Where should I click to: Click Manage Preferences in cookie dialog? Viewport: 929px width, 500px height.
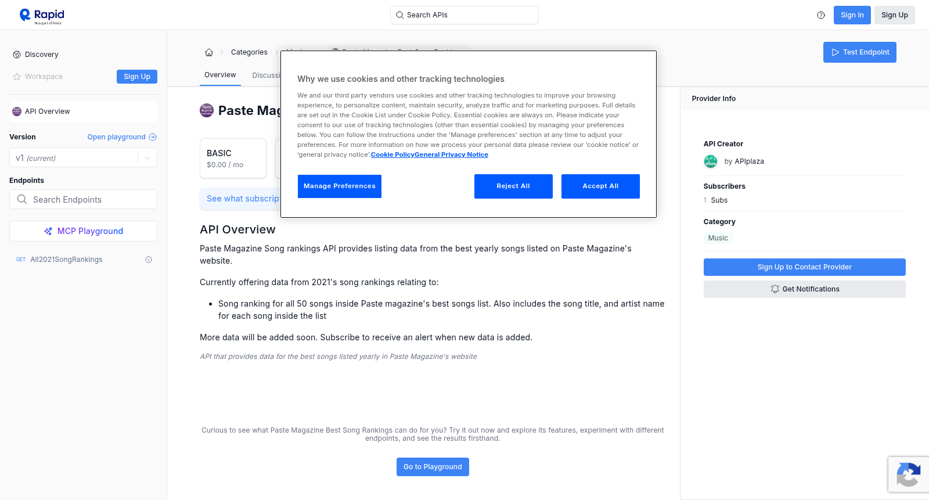[340, 186]
